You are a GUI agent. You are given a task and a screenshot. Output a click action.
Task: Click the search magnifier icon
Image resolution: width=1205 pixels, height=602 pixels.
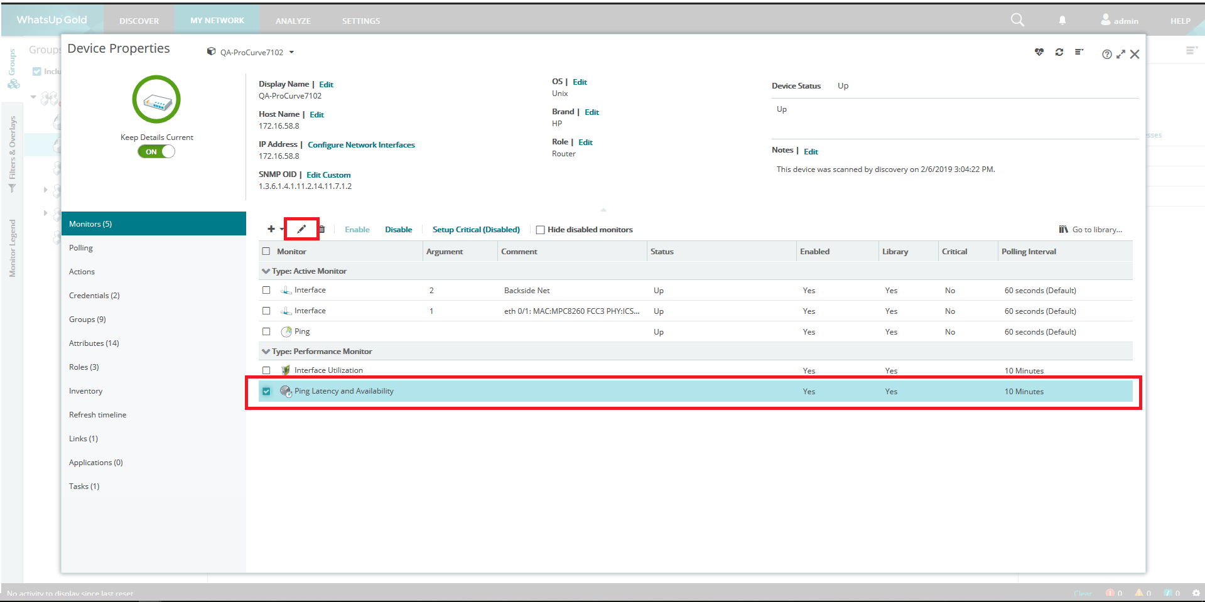point(1017,20)
